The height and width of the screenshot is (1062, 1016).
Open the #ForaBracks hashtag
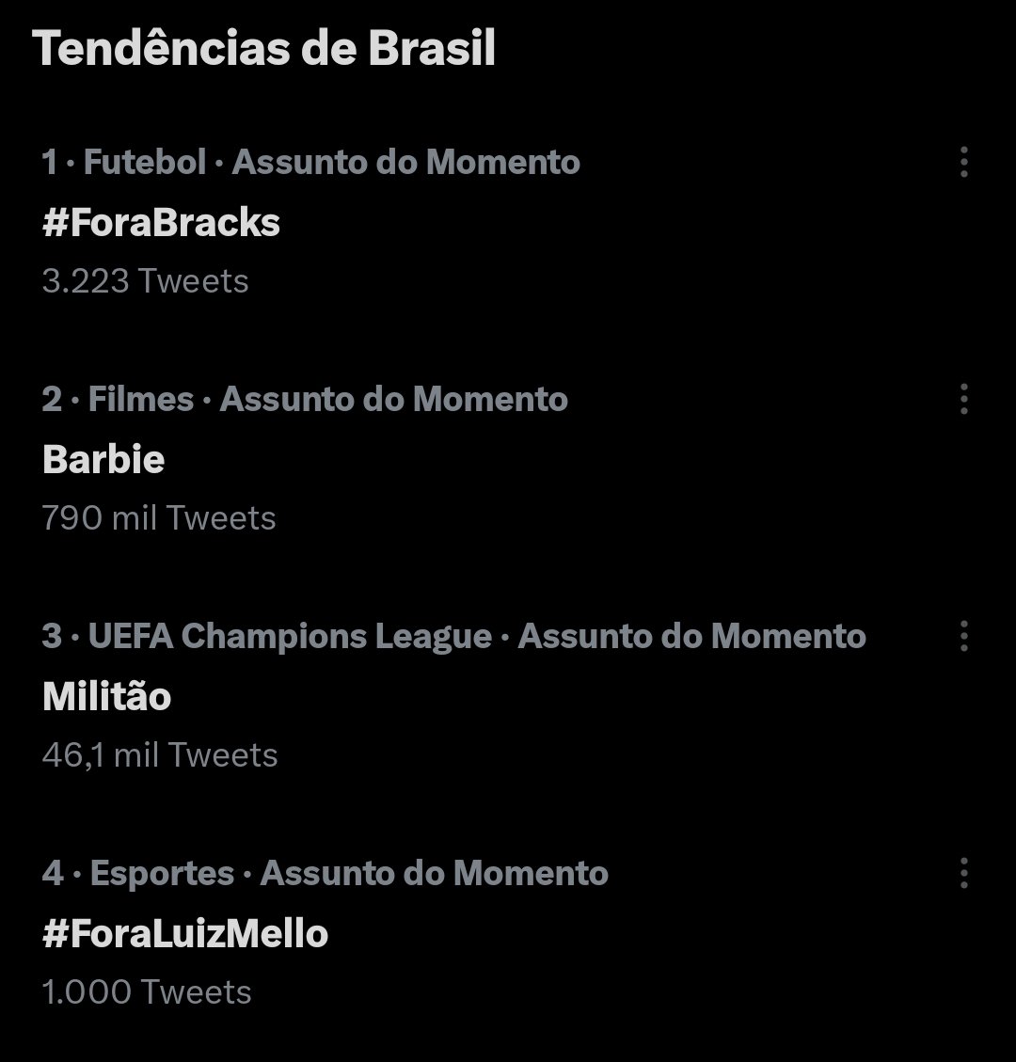[161, 223]
